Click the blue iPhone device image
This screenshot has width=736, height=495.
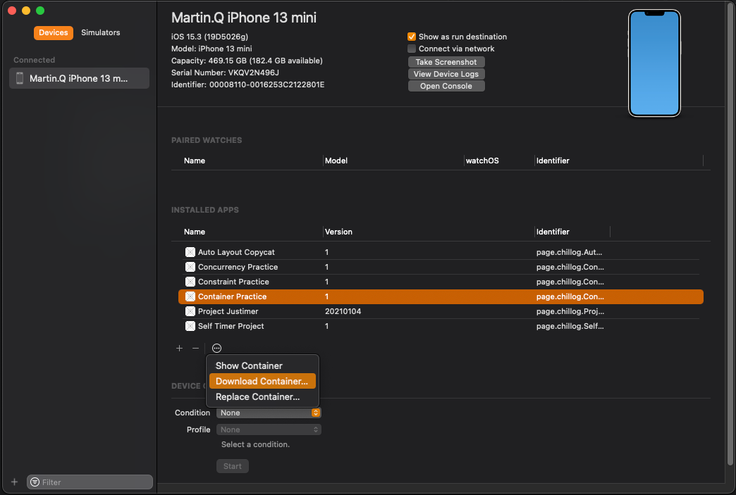(x=654, y=63)
